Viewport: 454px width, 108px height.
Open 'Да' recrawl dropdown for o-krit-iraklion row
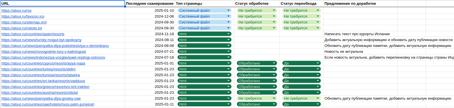[x=301, y=87]
